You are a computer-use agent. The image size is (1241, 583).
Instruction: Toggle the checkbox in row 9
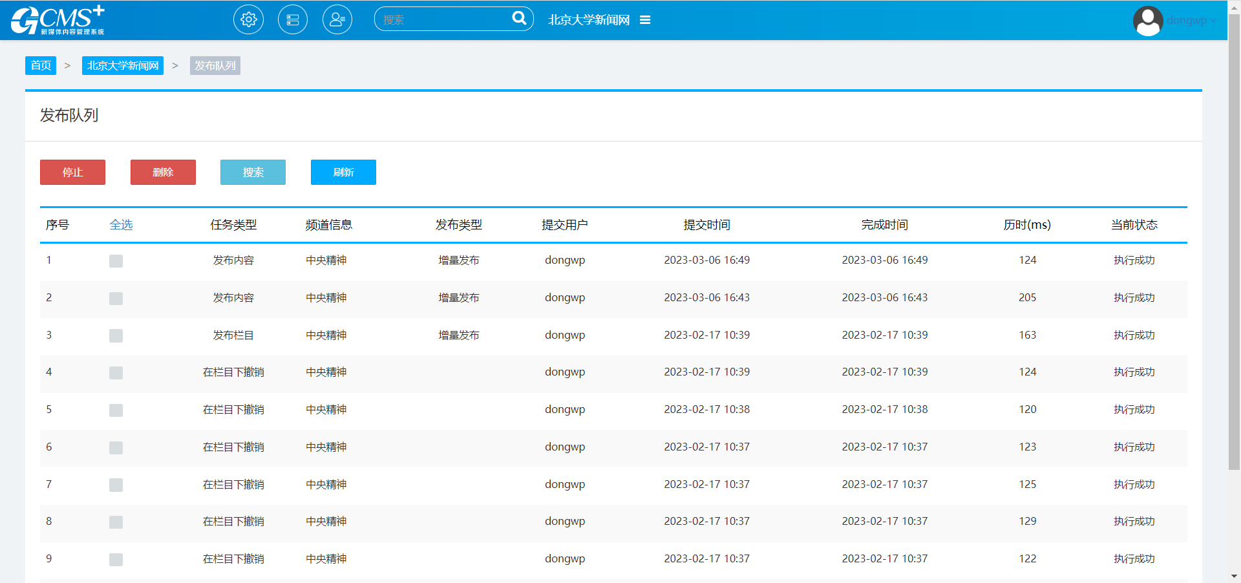(x=116, y=560)
